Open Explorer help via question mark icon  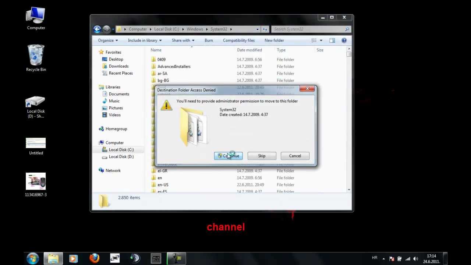pos(344,40)
